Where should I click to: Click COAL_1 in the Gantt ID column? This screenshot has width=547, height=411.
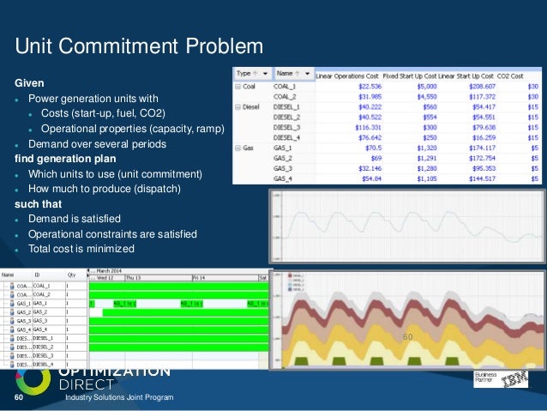[41, 286]
